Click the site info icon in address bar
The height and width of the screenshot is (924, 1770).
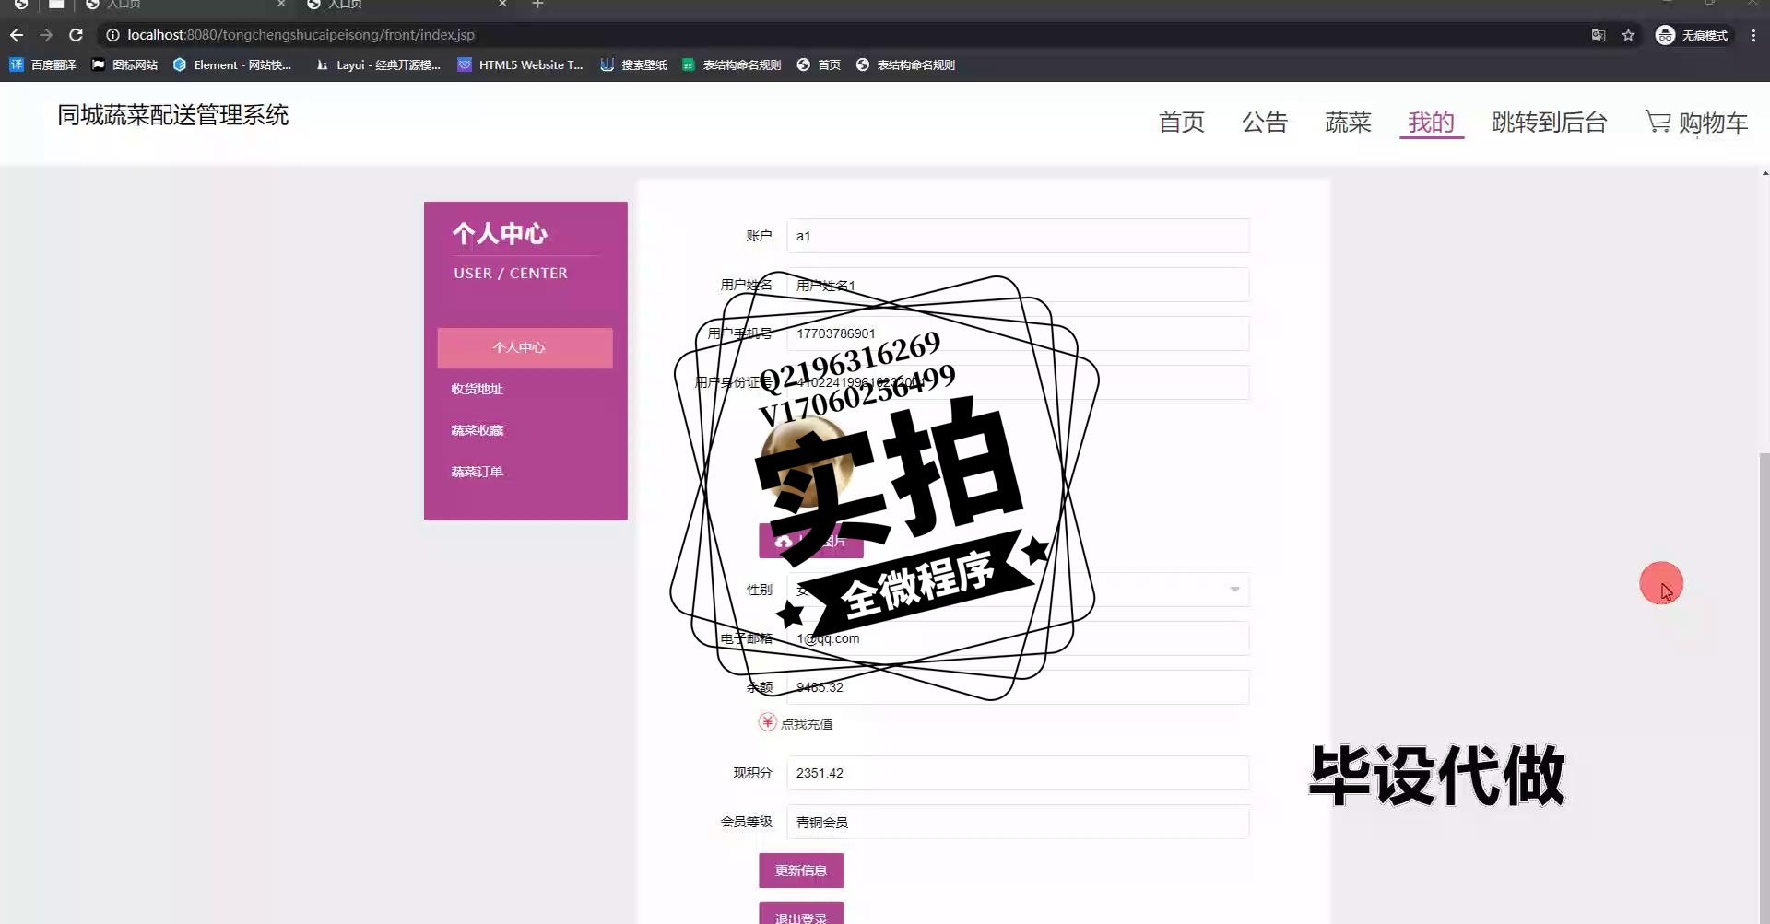point(112,35)
